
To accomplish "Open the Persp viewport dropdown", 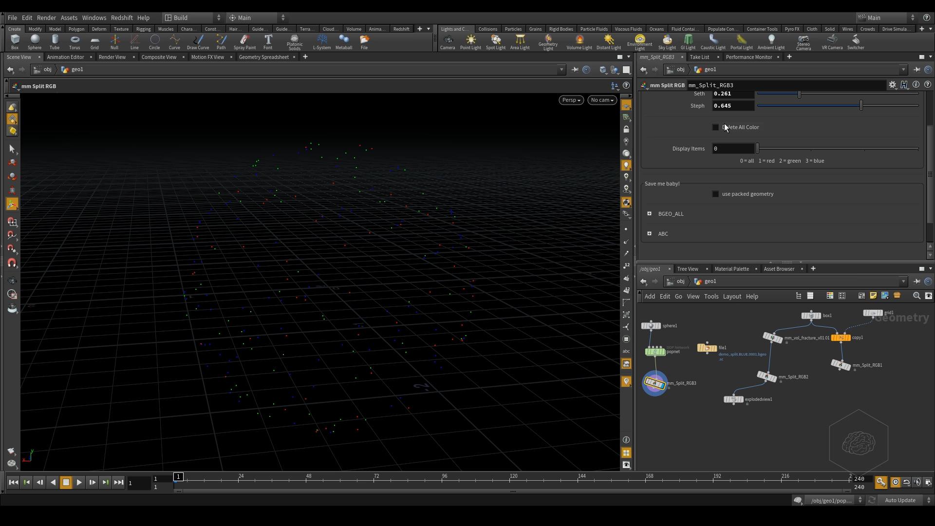I will coord(571,100).
